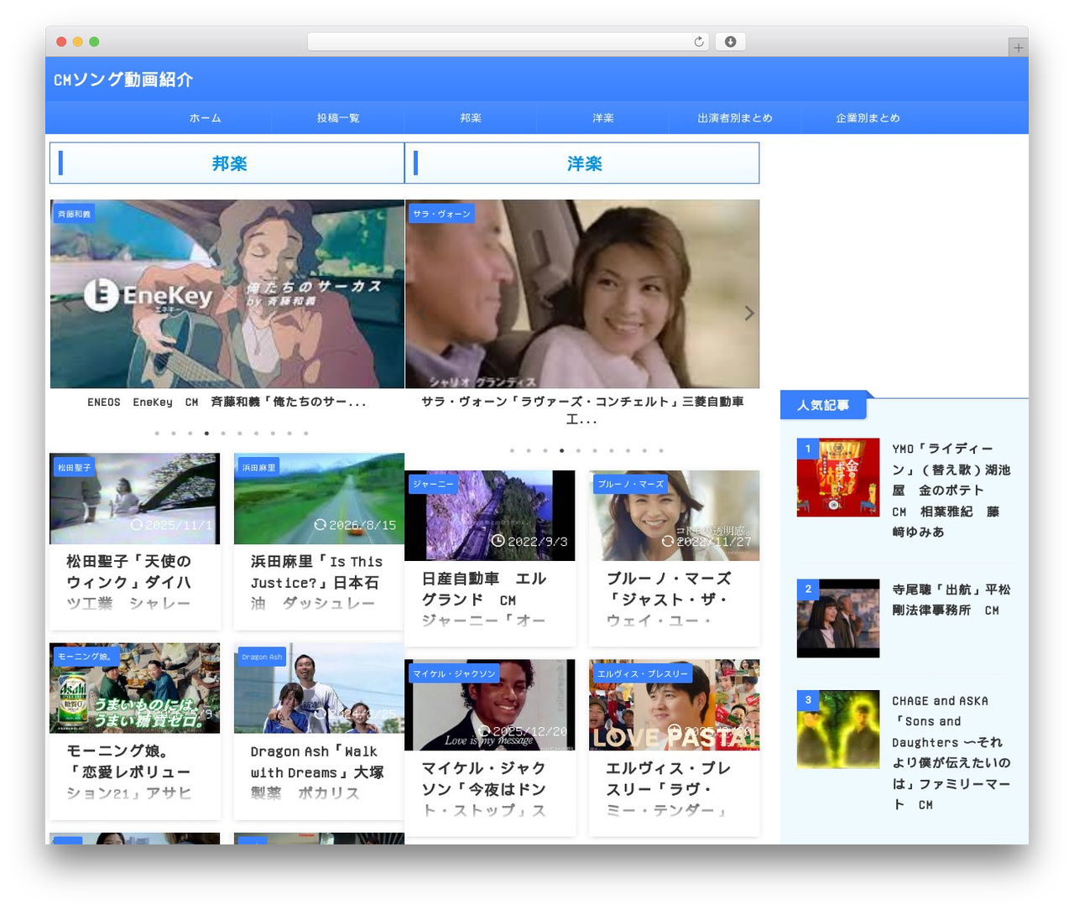This screenshot has height=909, width=1074.
Task: Reload the page with the refresh icon
Action: 699,42
